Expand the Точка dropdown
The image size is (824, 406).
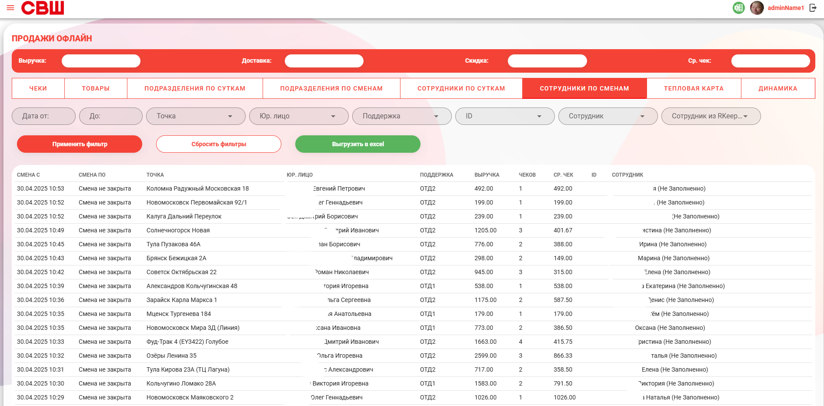coord(196,116)
